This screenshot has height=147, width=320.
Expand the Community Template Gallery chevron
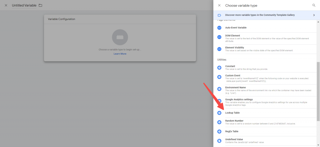(x=314, y=15)
